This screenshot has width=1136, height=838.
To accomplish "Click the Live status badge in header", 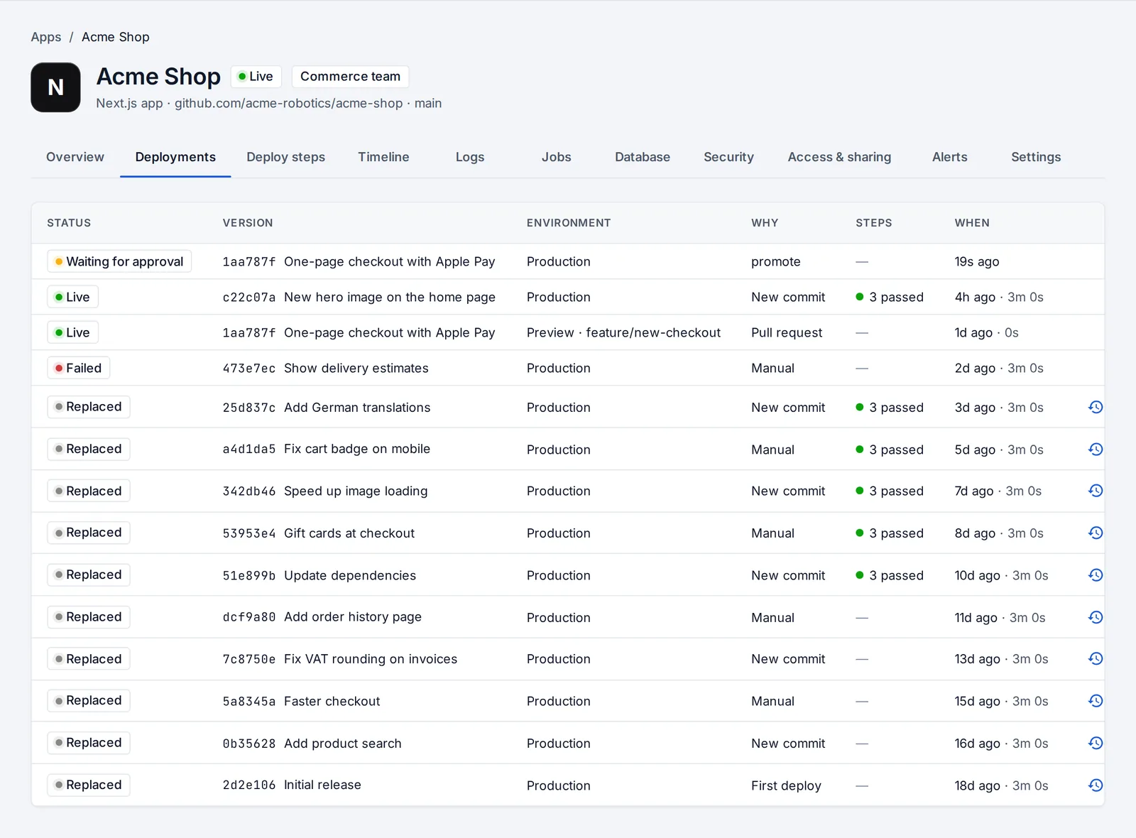I will 256,76.
